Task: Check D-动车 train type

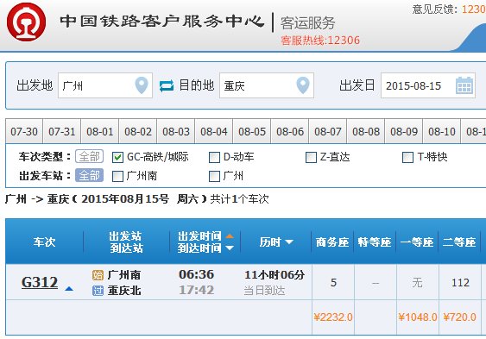Action: 214,157
